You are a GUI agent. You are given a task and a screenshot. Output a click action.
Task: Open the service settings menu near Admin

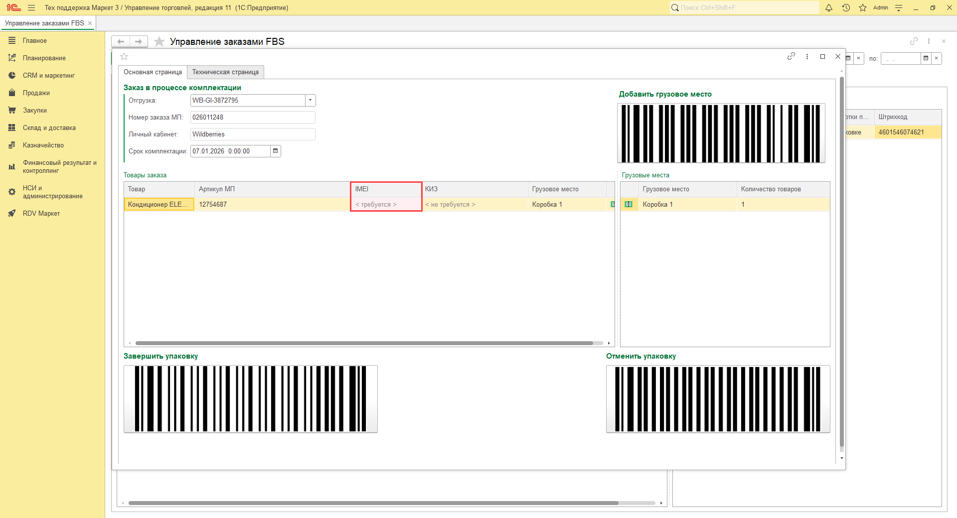[x=899, y=7]
